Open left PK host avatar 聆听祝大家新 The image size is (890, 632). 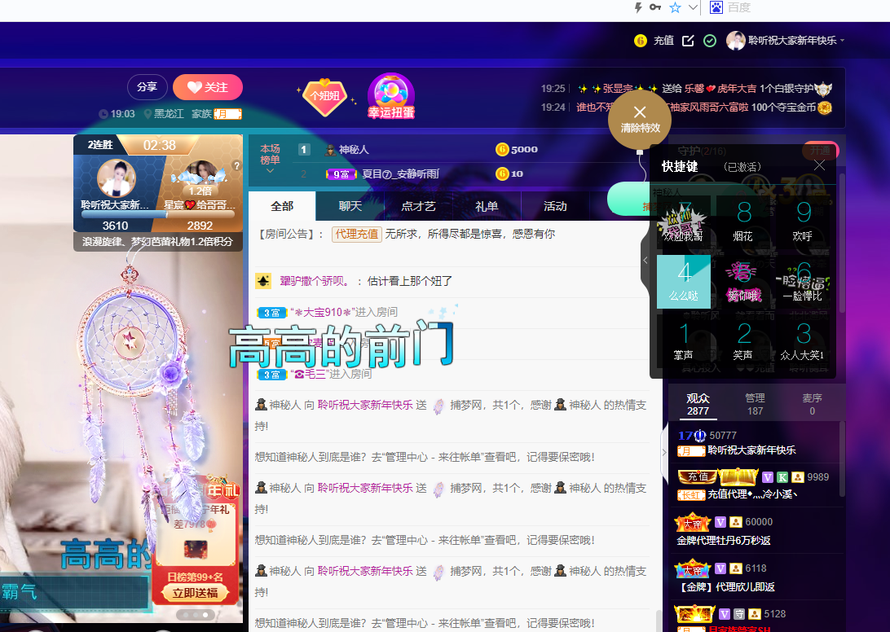point(117,178)
